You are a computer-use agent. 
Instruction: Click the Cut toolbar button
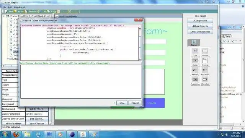[42, 11]
